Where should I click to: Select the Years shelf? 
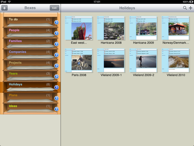tap(30, 76)
